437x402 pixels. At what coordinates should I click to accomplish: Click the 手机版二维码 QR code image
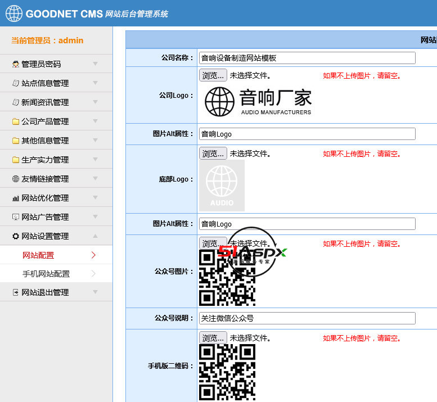[227, 372]
